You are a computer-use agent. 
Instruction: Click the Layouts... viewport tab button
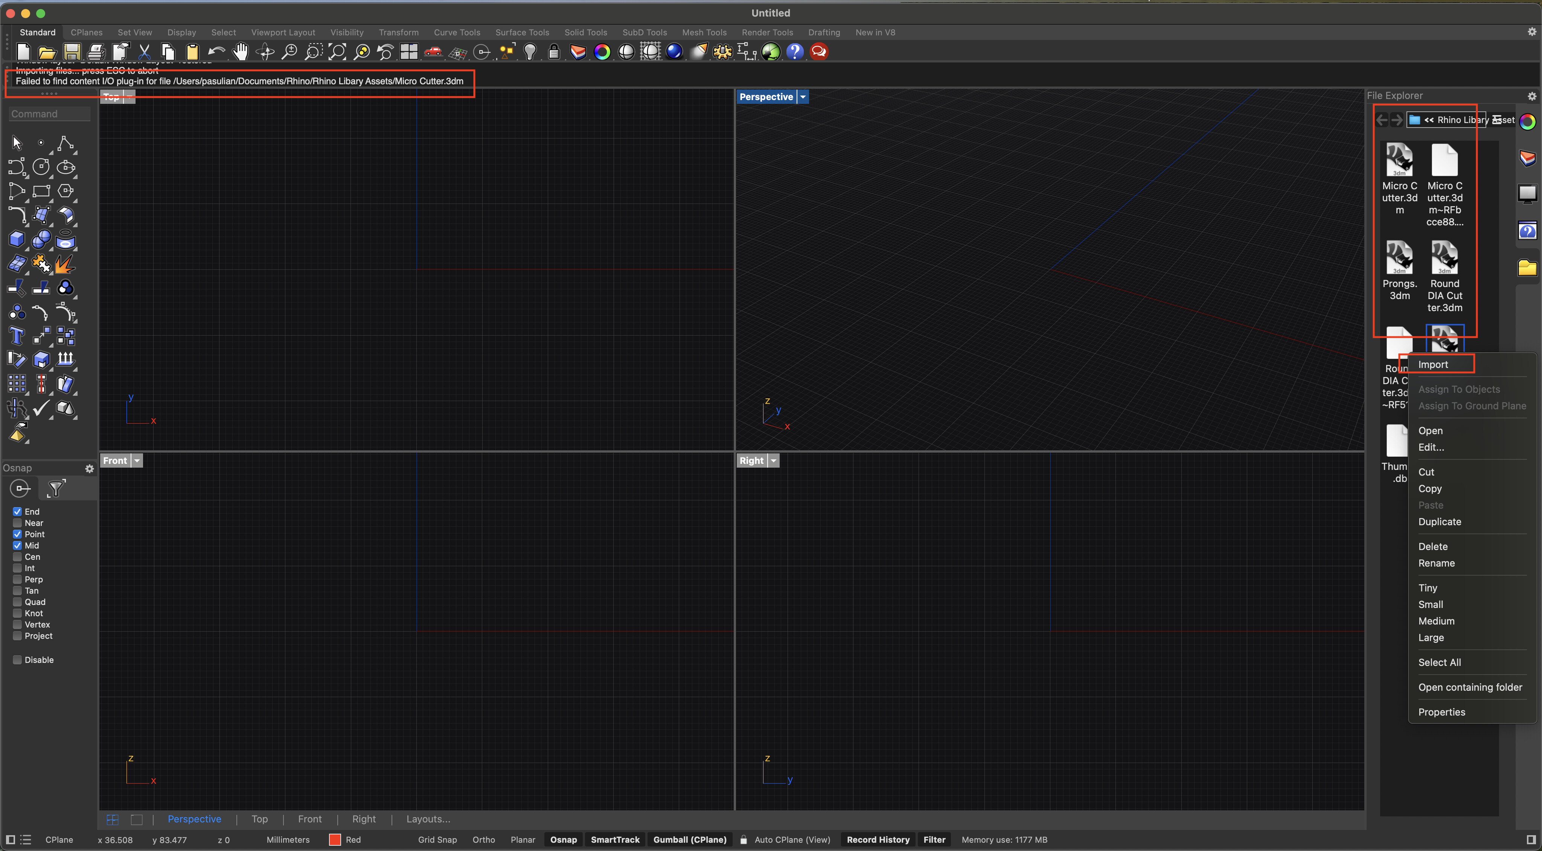(x=428, y=819)
